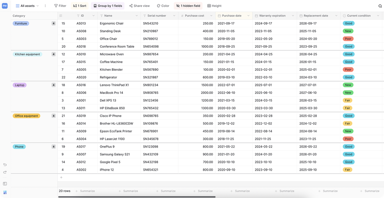The image size is (384, 198).
Task: Open the All assets view dropdown
Action: [x=27, y=6]
